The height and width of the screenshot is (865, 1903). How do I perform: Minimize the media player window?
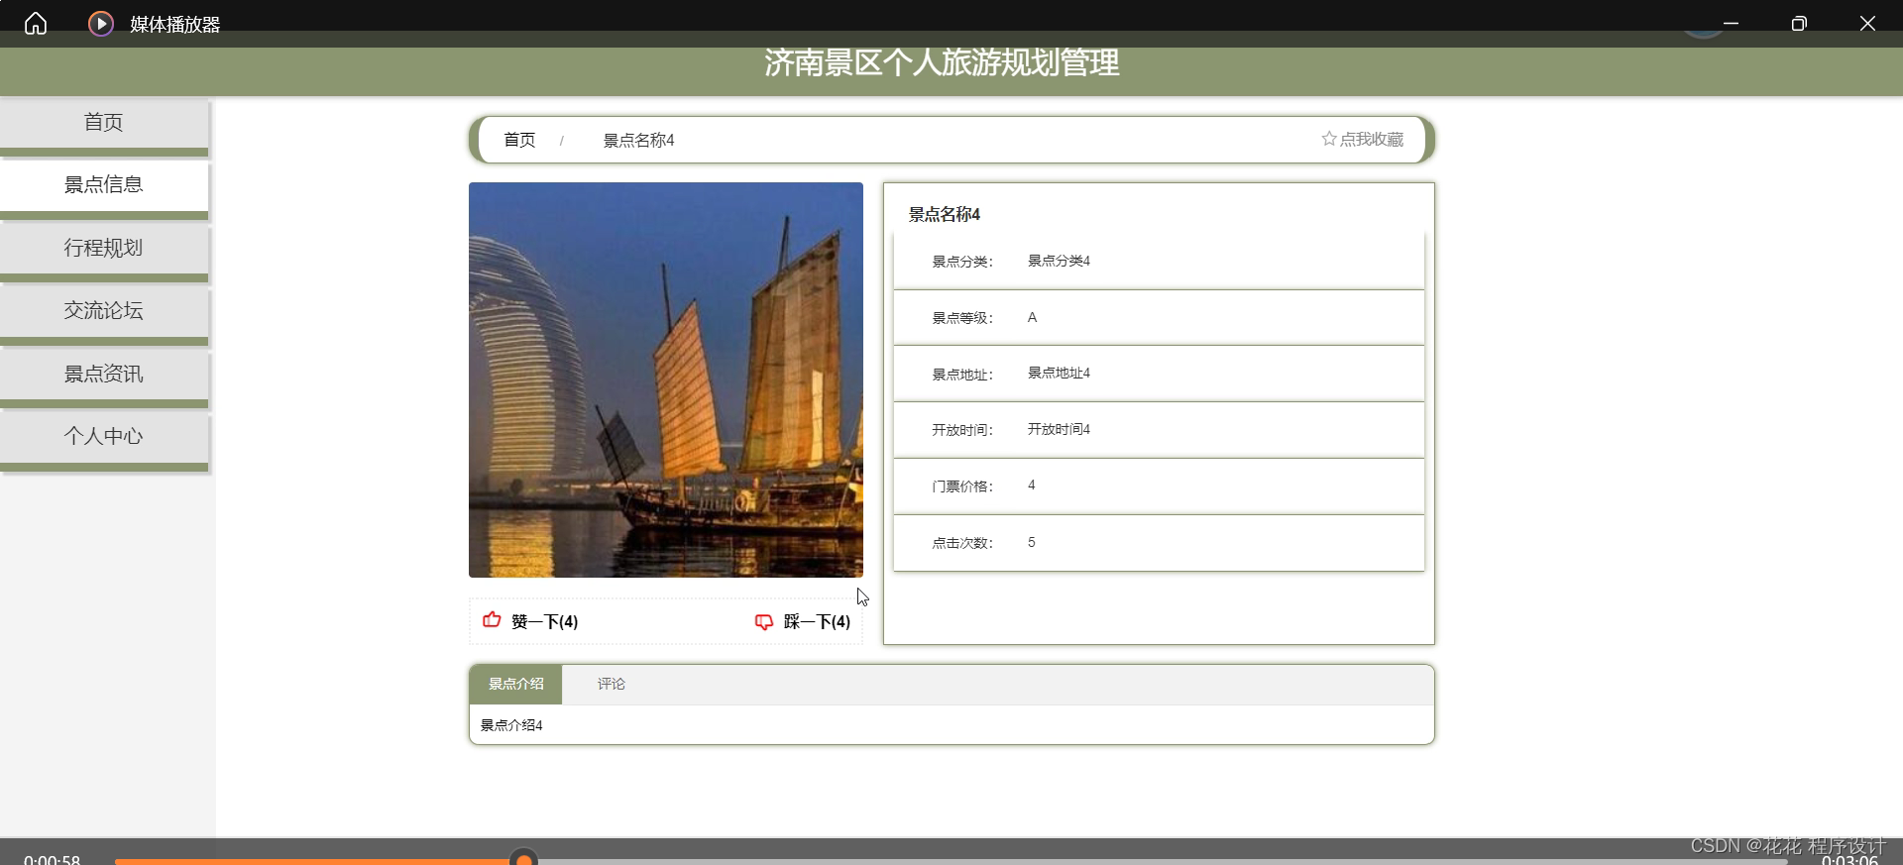coord(1731,23)
